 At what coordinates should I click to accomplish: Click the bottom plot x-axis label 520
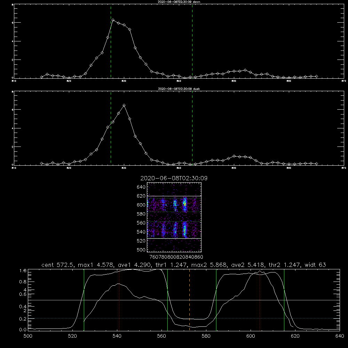(73, 336)
